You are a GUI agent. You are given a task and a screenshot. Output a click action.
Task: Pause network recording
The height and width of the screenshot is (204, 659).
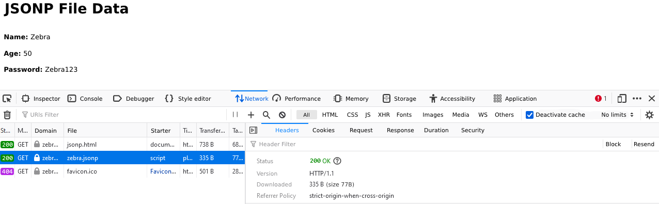tap(236, 115)
